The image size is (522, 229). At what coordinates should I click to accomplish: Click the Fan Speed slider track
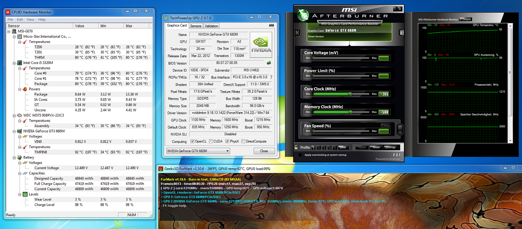pos(341,131)
